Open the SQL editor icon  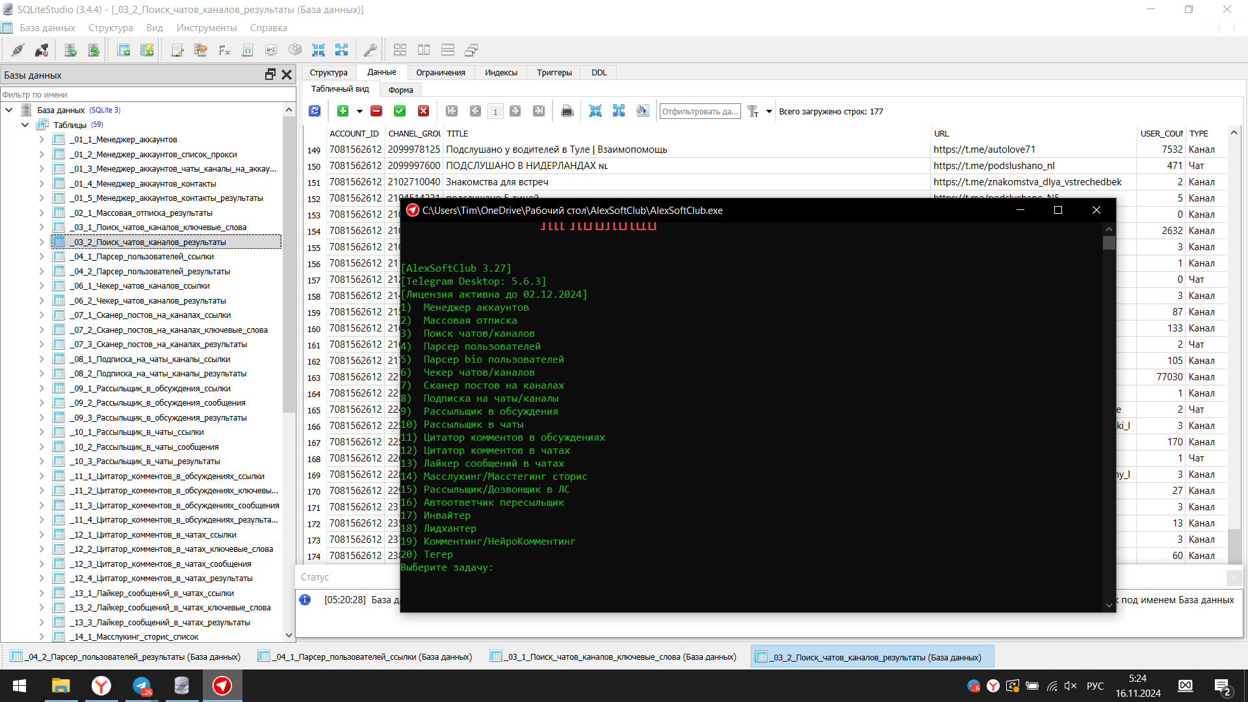[177, 50]
